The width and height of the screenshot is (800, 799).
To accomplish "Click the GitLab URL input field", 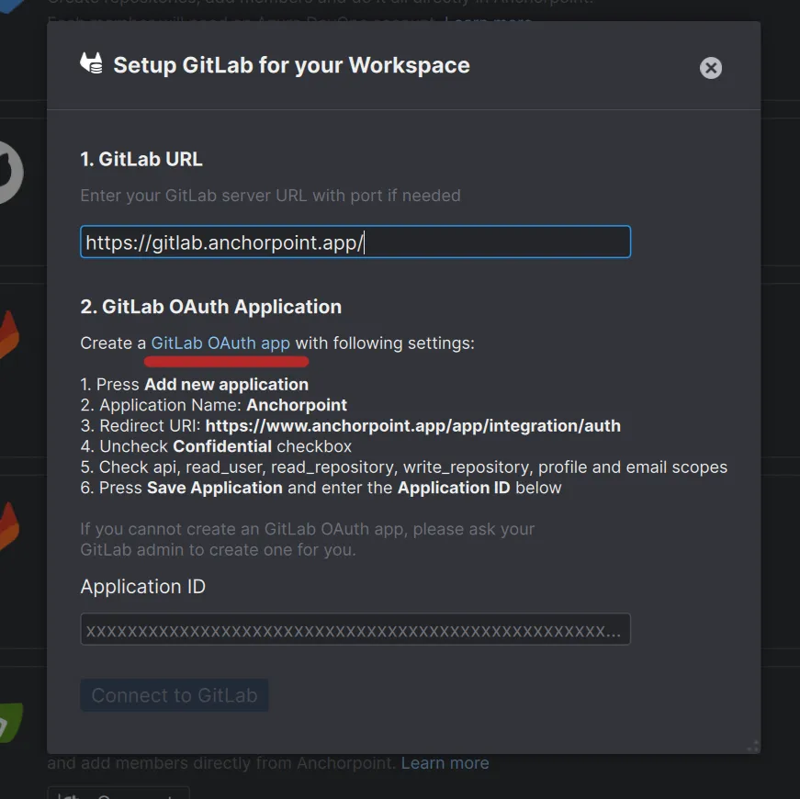I will coord(355,242).
